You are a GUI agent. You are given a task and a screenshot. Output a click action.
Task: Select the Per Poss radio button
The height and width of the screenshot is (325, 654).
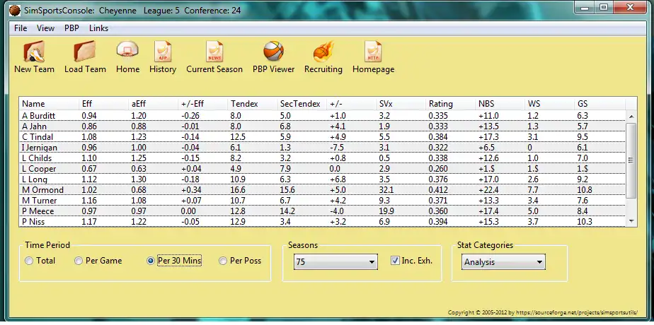coord(223,261)
